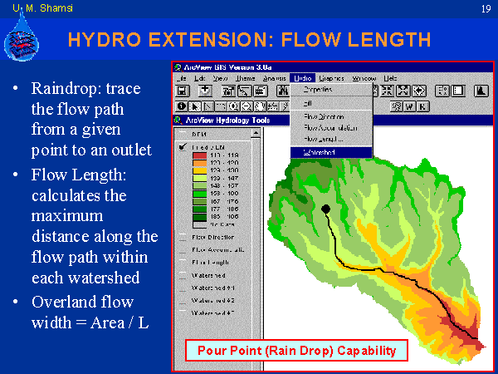This screenshot has height=374, width=498.
Task: Select the Pointer arrow tool
Action: pos(194,106)
